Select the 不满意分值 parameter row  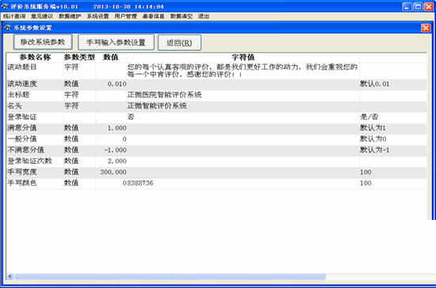coord(216,150)
